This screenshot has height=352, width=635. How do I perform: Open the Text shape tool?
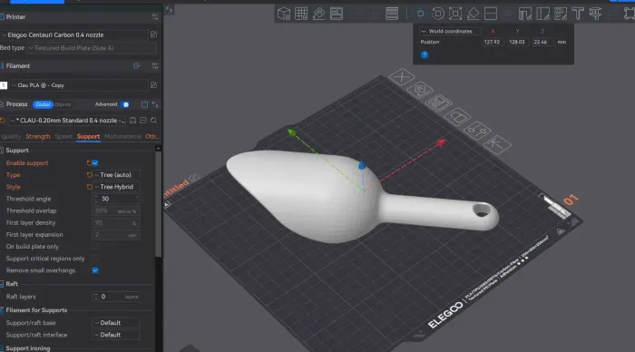[x=578, y=14]
